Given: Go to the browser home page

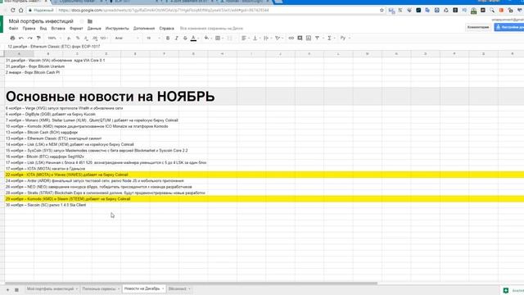Looking at the screenshot, I should tap(20, 11).
